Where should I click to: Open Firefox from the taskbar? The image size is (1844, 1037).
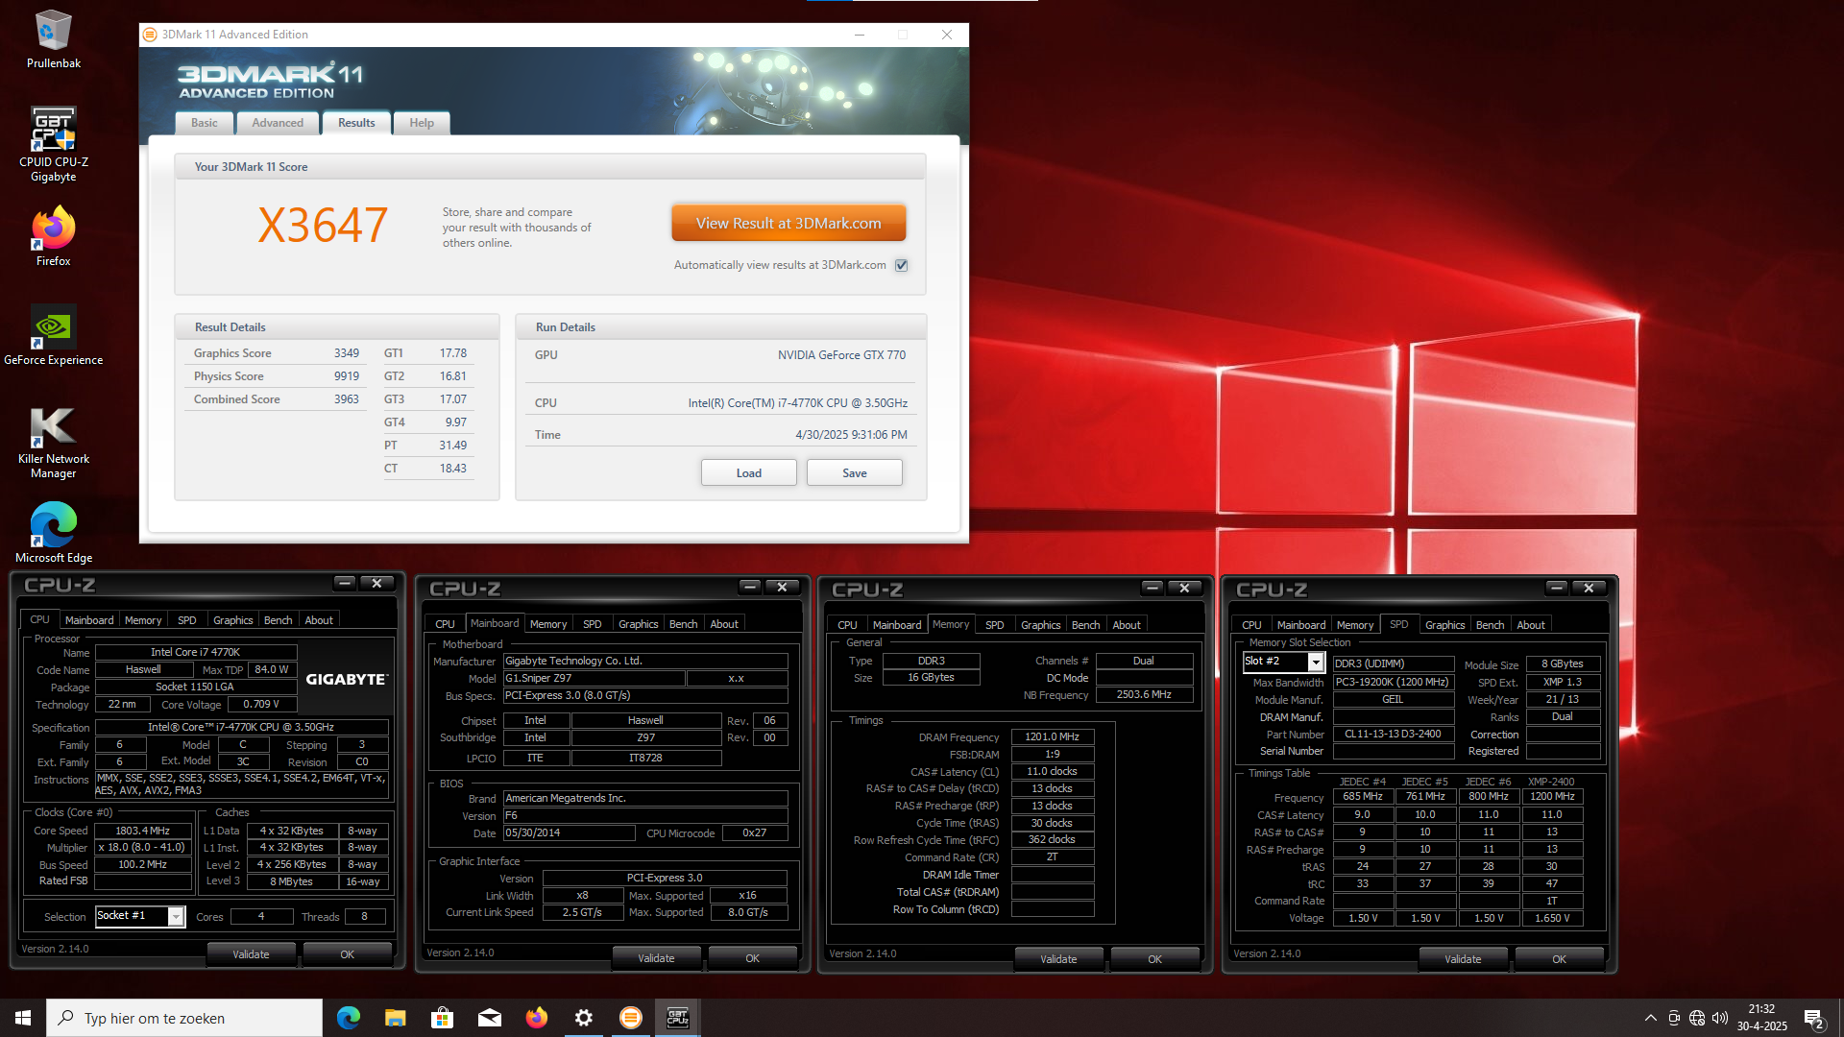coord(536,1018)
